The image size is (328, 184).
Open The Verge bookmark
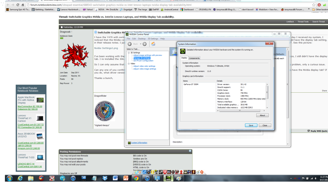[x=141, y=9]
